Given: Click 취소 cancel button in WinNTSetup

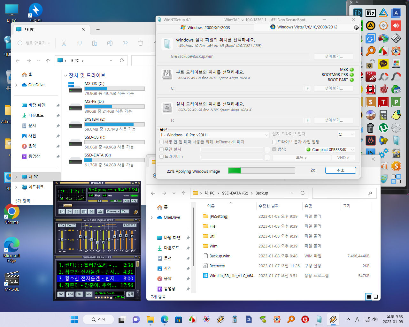Looking at the screenshot, I should [341, 170].
